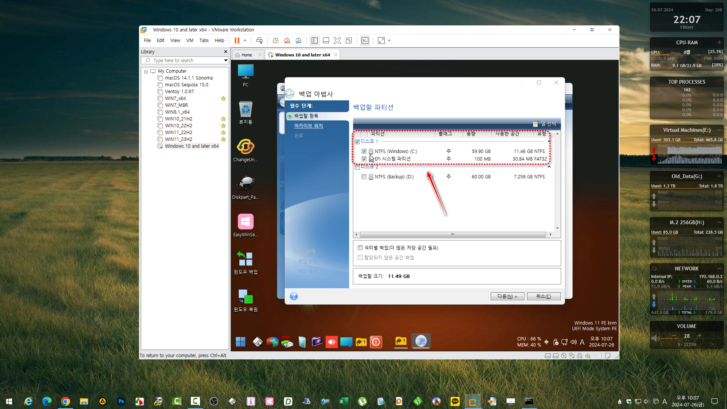Enter full screen mode in VMware
This screenshot has width=727, height=409.
click(x=337, y=41)
